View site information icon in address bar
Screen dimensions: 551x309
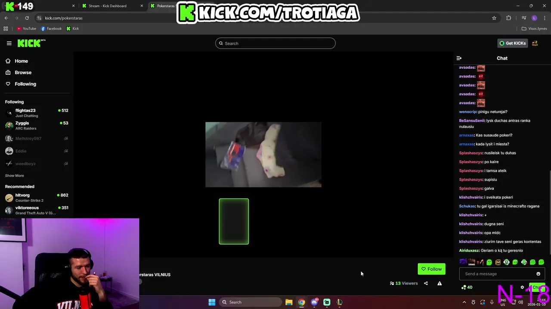point(39,18)
